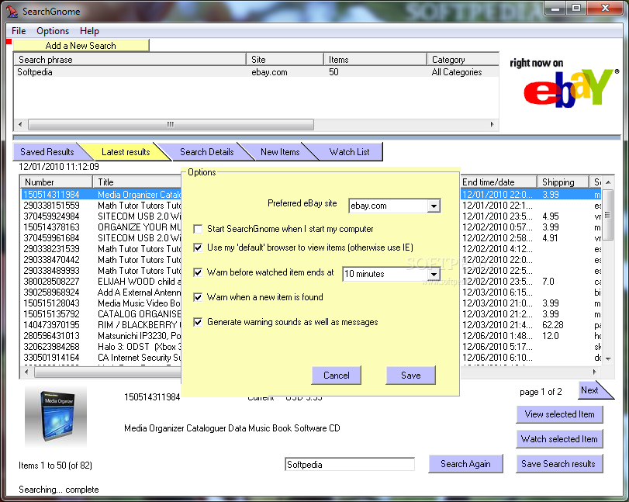This screenshot has height=502, width=629.
Task: Click Save in the Options dialog
Action: coord(411,376)
